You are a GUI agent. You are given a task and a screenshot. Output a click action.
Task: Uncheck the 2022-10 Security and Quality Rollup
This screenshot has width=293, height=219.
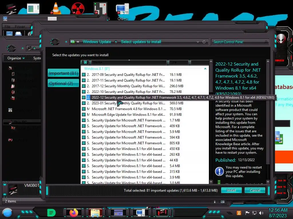84,92
